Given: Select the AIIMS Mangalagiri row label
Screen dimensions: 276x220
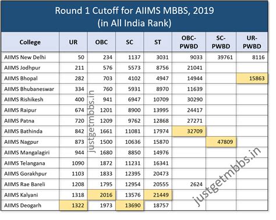Looking at the screenshot, I should pos(27,152).
